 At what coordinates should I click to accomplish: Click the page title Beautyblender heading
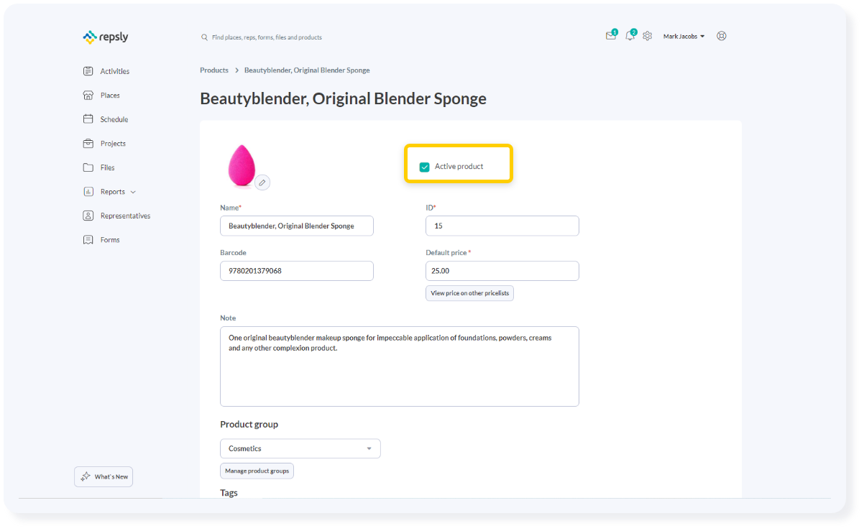(344, 98)
